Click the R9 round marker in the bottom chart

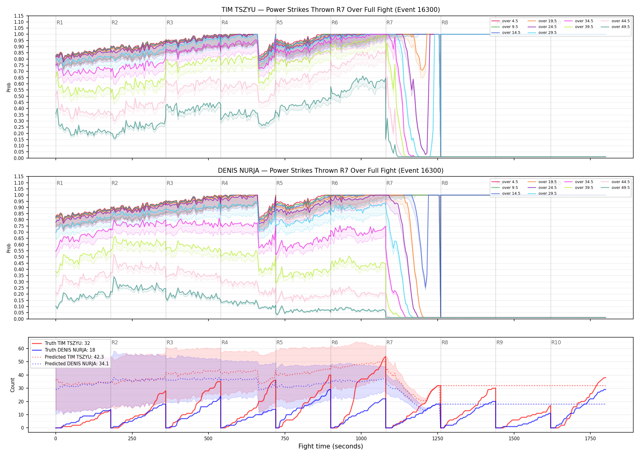click(x=500, y=342)
